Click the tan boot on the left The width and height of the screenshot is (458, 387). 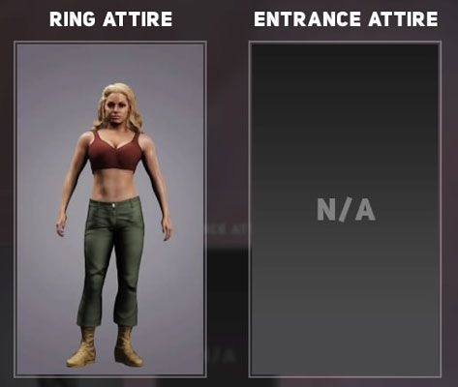[81, 347]
